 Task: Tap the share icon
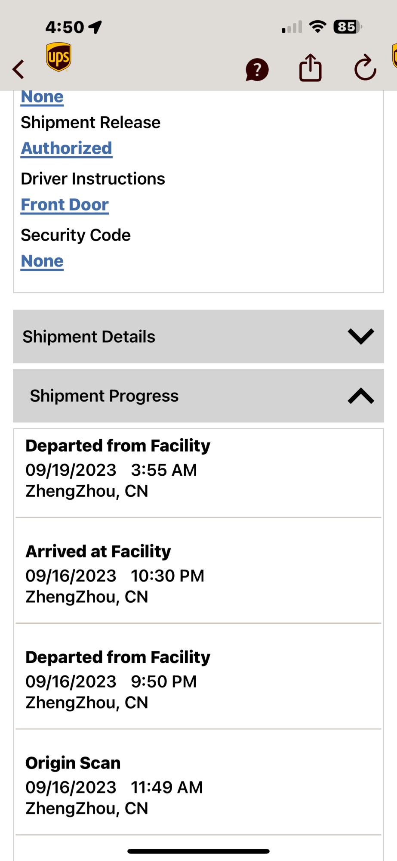(x=310, y=68)
